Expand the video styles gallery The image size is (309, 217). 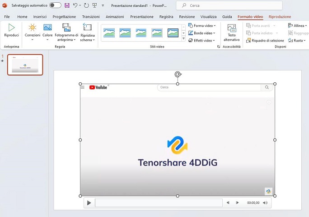pyautogui.click(x=183, y=38)
